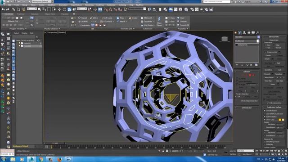Open the Create command panel tab
The height and width of the screenshot is (162, 288).
[236, 32]
